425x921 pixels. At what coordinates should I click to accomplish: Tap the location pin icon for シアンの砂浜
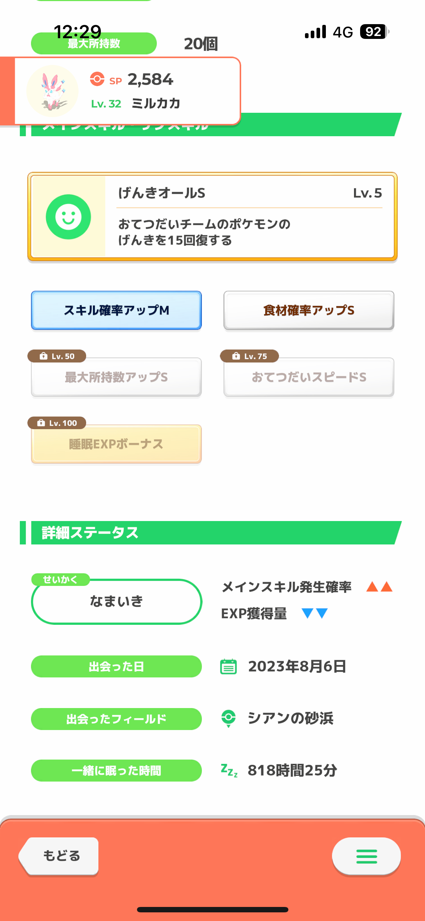click(x=228, y=718)
